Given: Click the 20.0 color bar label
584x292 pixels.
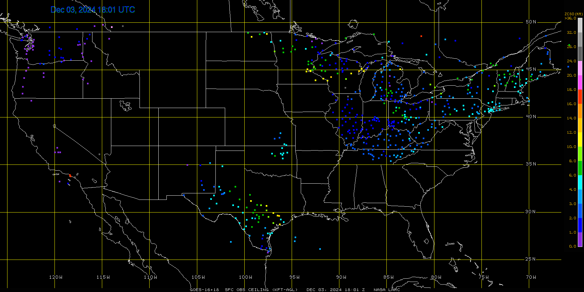Looking at the screenshot, I should coord(571,75).
